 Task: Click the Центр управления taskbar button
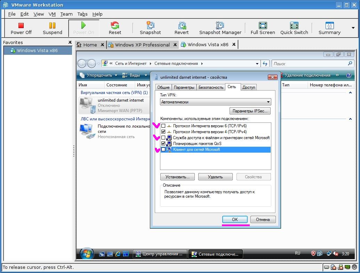(160, 254)
